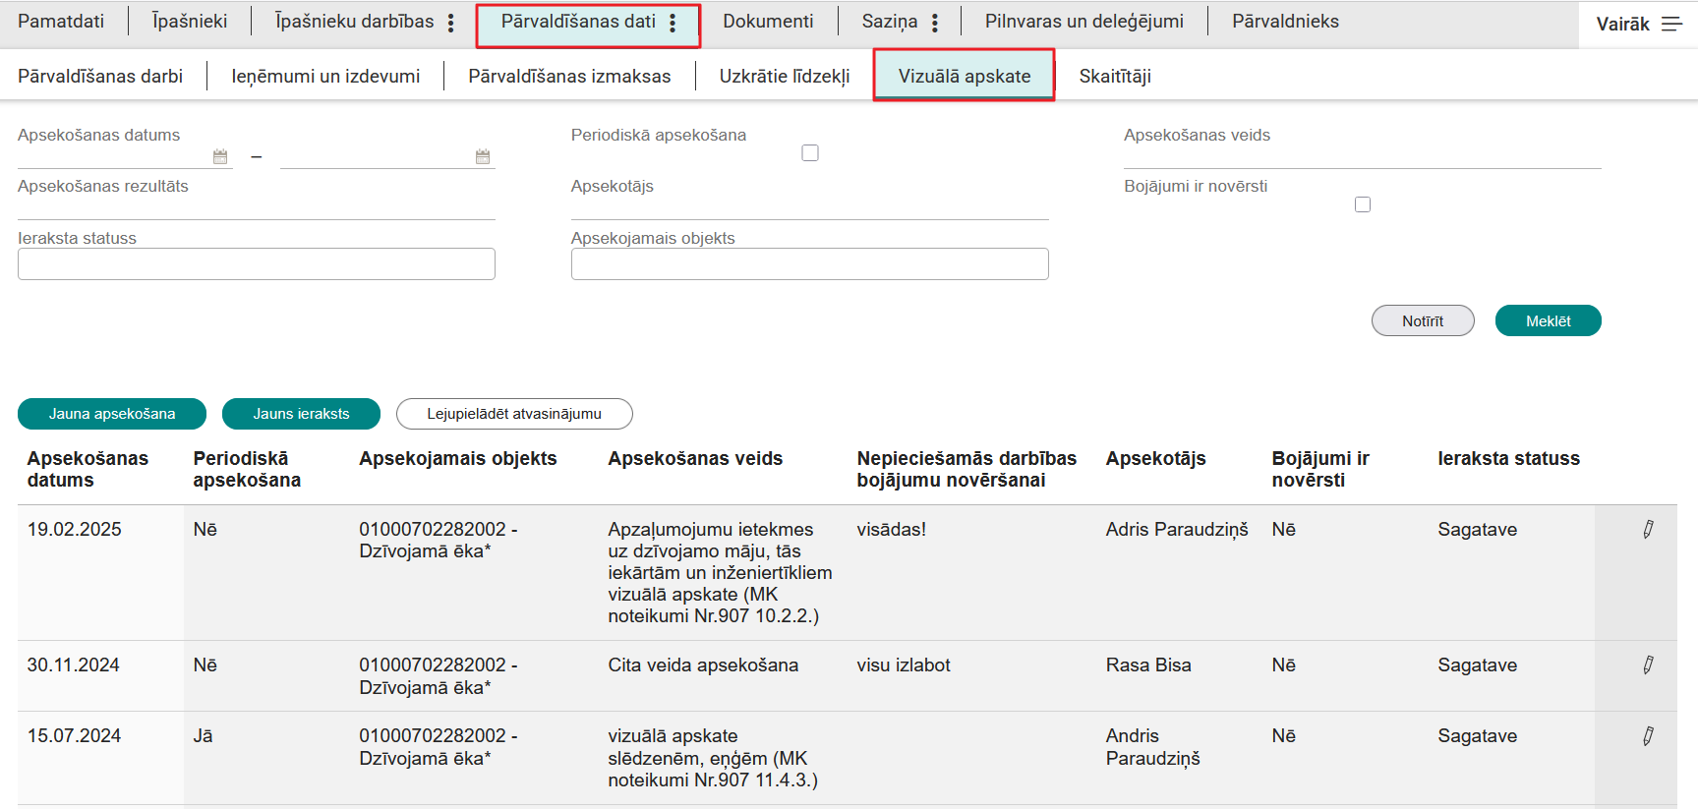The height and width of the screenshot is (809, 1698).
Task: Click the date cell 15.07.2024
Action: click(x=74, y=736)
